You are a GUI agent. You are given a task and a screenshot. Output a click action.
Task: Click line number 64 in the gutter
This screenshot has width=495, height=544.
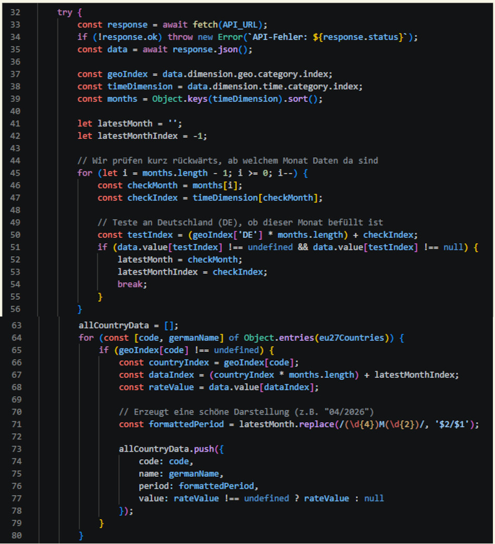[17, 338]
